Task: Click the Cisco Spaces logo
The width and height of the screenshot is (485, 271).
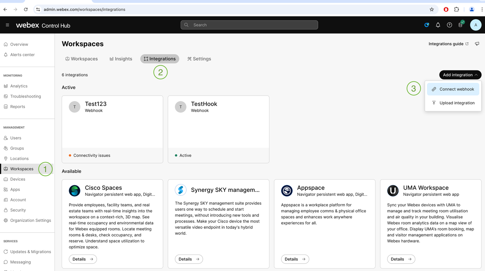Action: point(74,191)
